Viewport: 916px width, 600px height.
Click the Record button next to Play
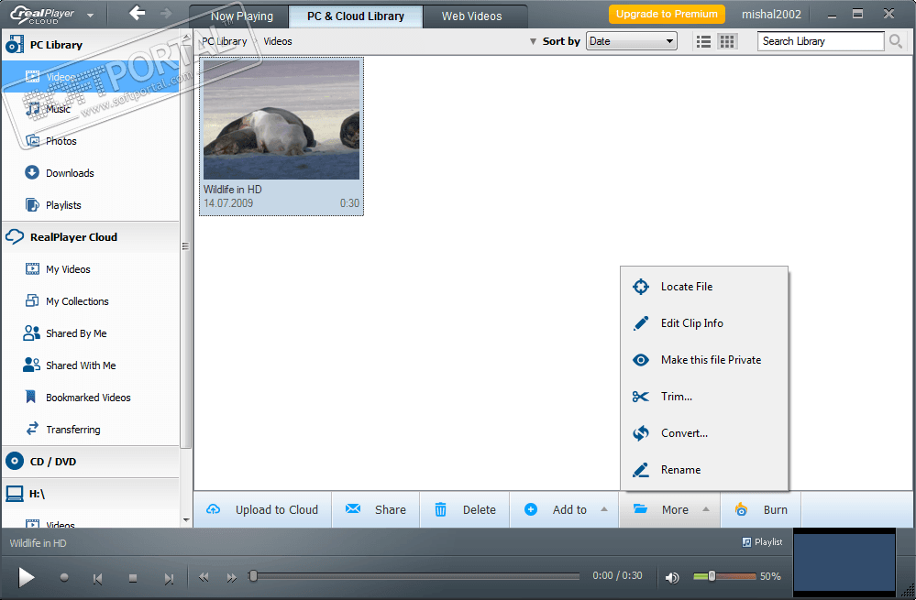64,578
